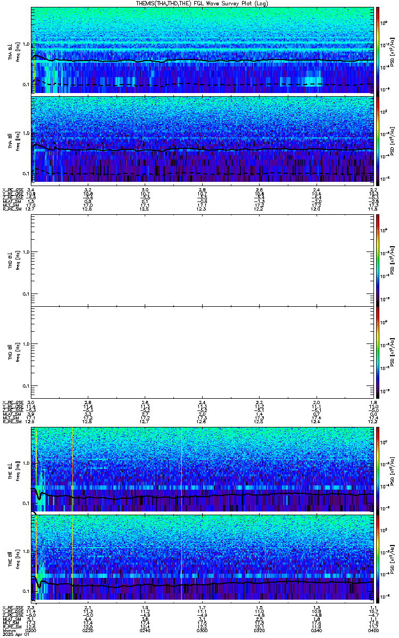Click the '0240' time tick label
Screen dimensions: 399x638
(x=145, y=630)
